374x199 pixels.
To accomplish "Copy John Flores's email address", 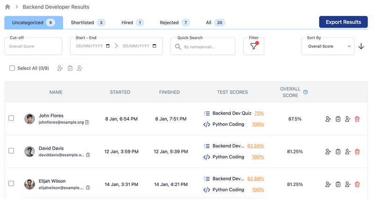I will pos(87,123).
